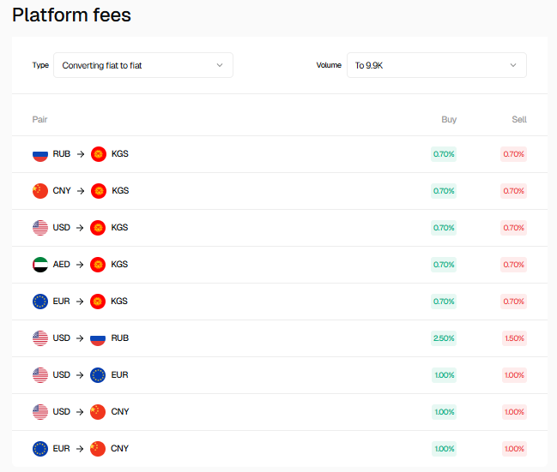The image size is (557, 472).
Task: Click the 1.50% sell fee badge
Action: (514, 338)
